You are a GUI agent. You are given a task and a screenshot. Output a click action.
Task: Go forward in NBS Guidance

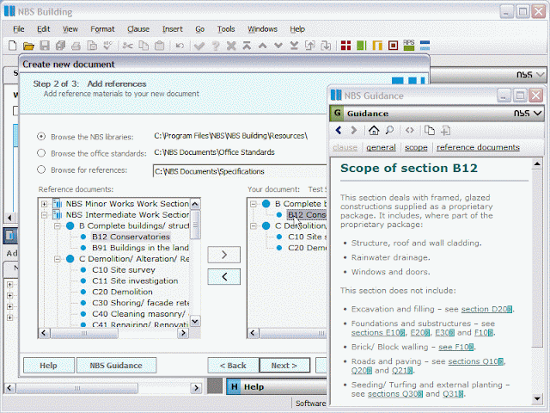point(354,131)
